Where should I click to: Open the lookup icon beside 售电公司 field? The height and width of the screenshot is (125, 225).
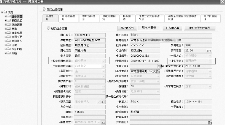coord(159,66)
